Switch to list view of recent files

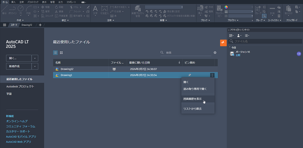click(55, 53)
